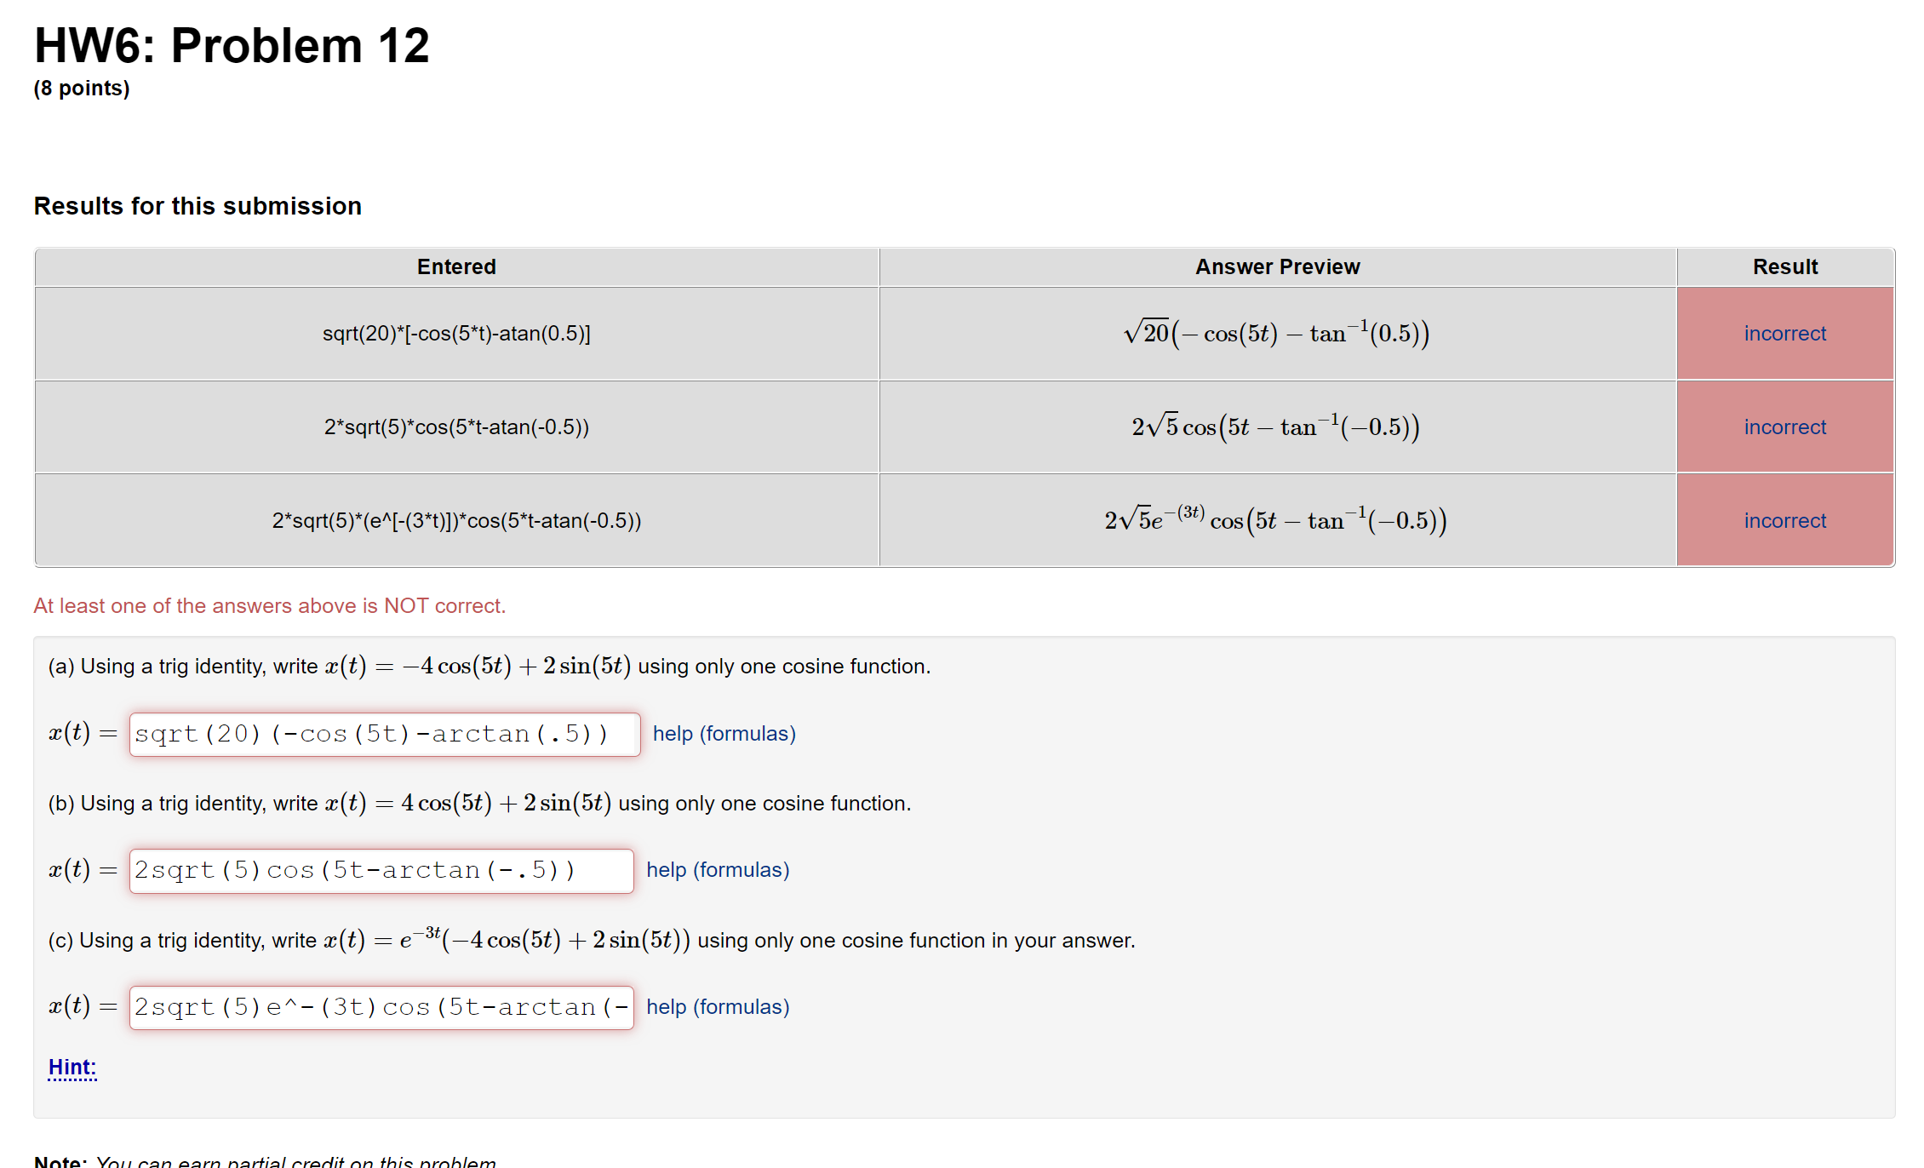Open help formulas for part (b)
This screenshot has width=1924, height=1168.
pyautogui.click(x=718, y=869)
